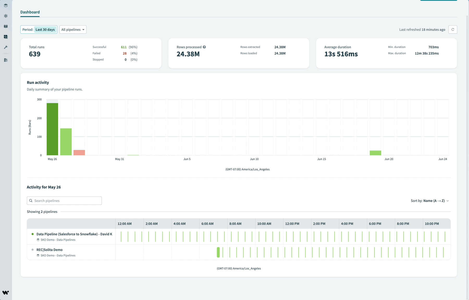Screen dimensions: 469x300
Task: Click the Rows processed help icon
Action: pyautogui.click(x=204, y=47)
